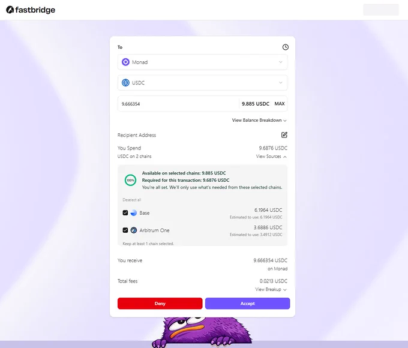Click the Arbitrum One chain icon
Viewport: 408px width, 348px height.
click(x=133, y=230)
